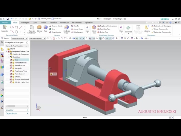Viewport: 181px width, 136px height.
Task: Select the Plano de Referência tool
Action: click(x=31, y=29)
